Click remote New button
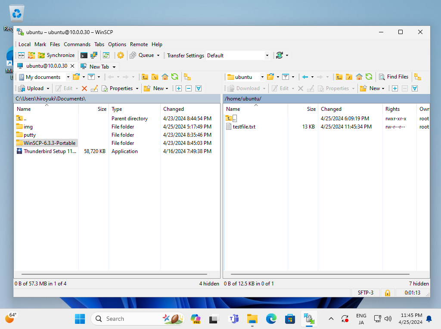Image resolution: width=441 pixels, height=329 pixels. [373, 88]
